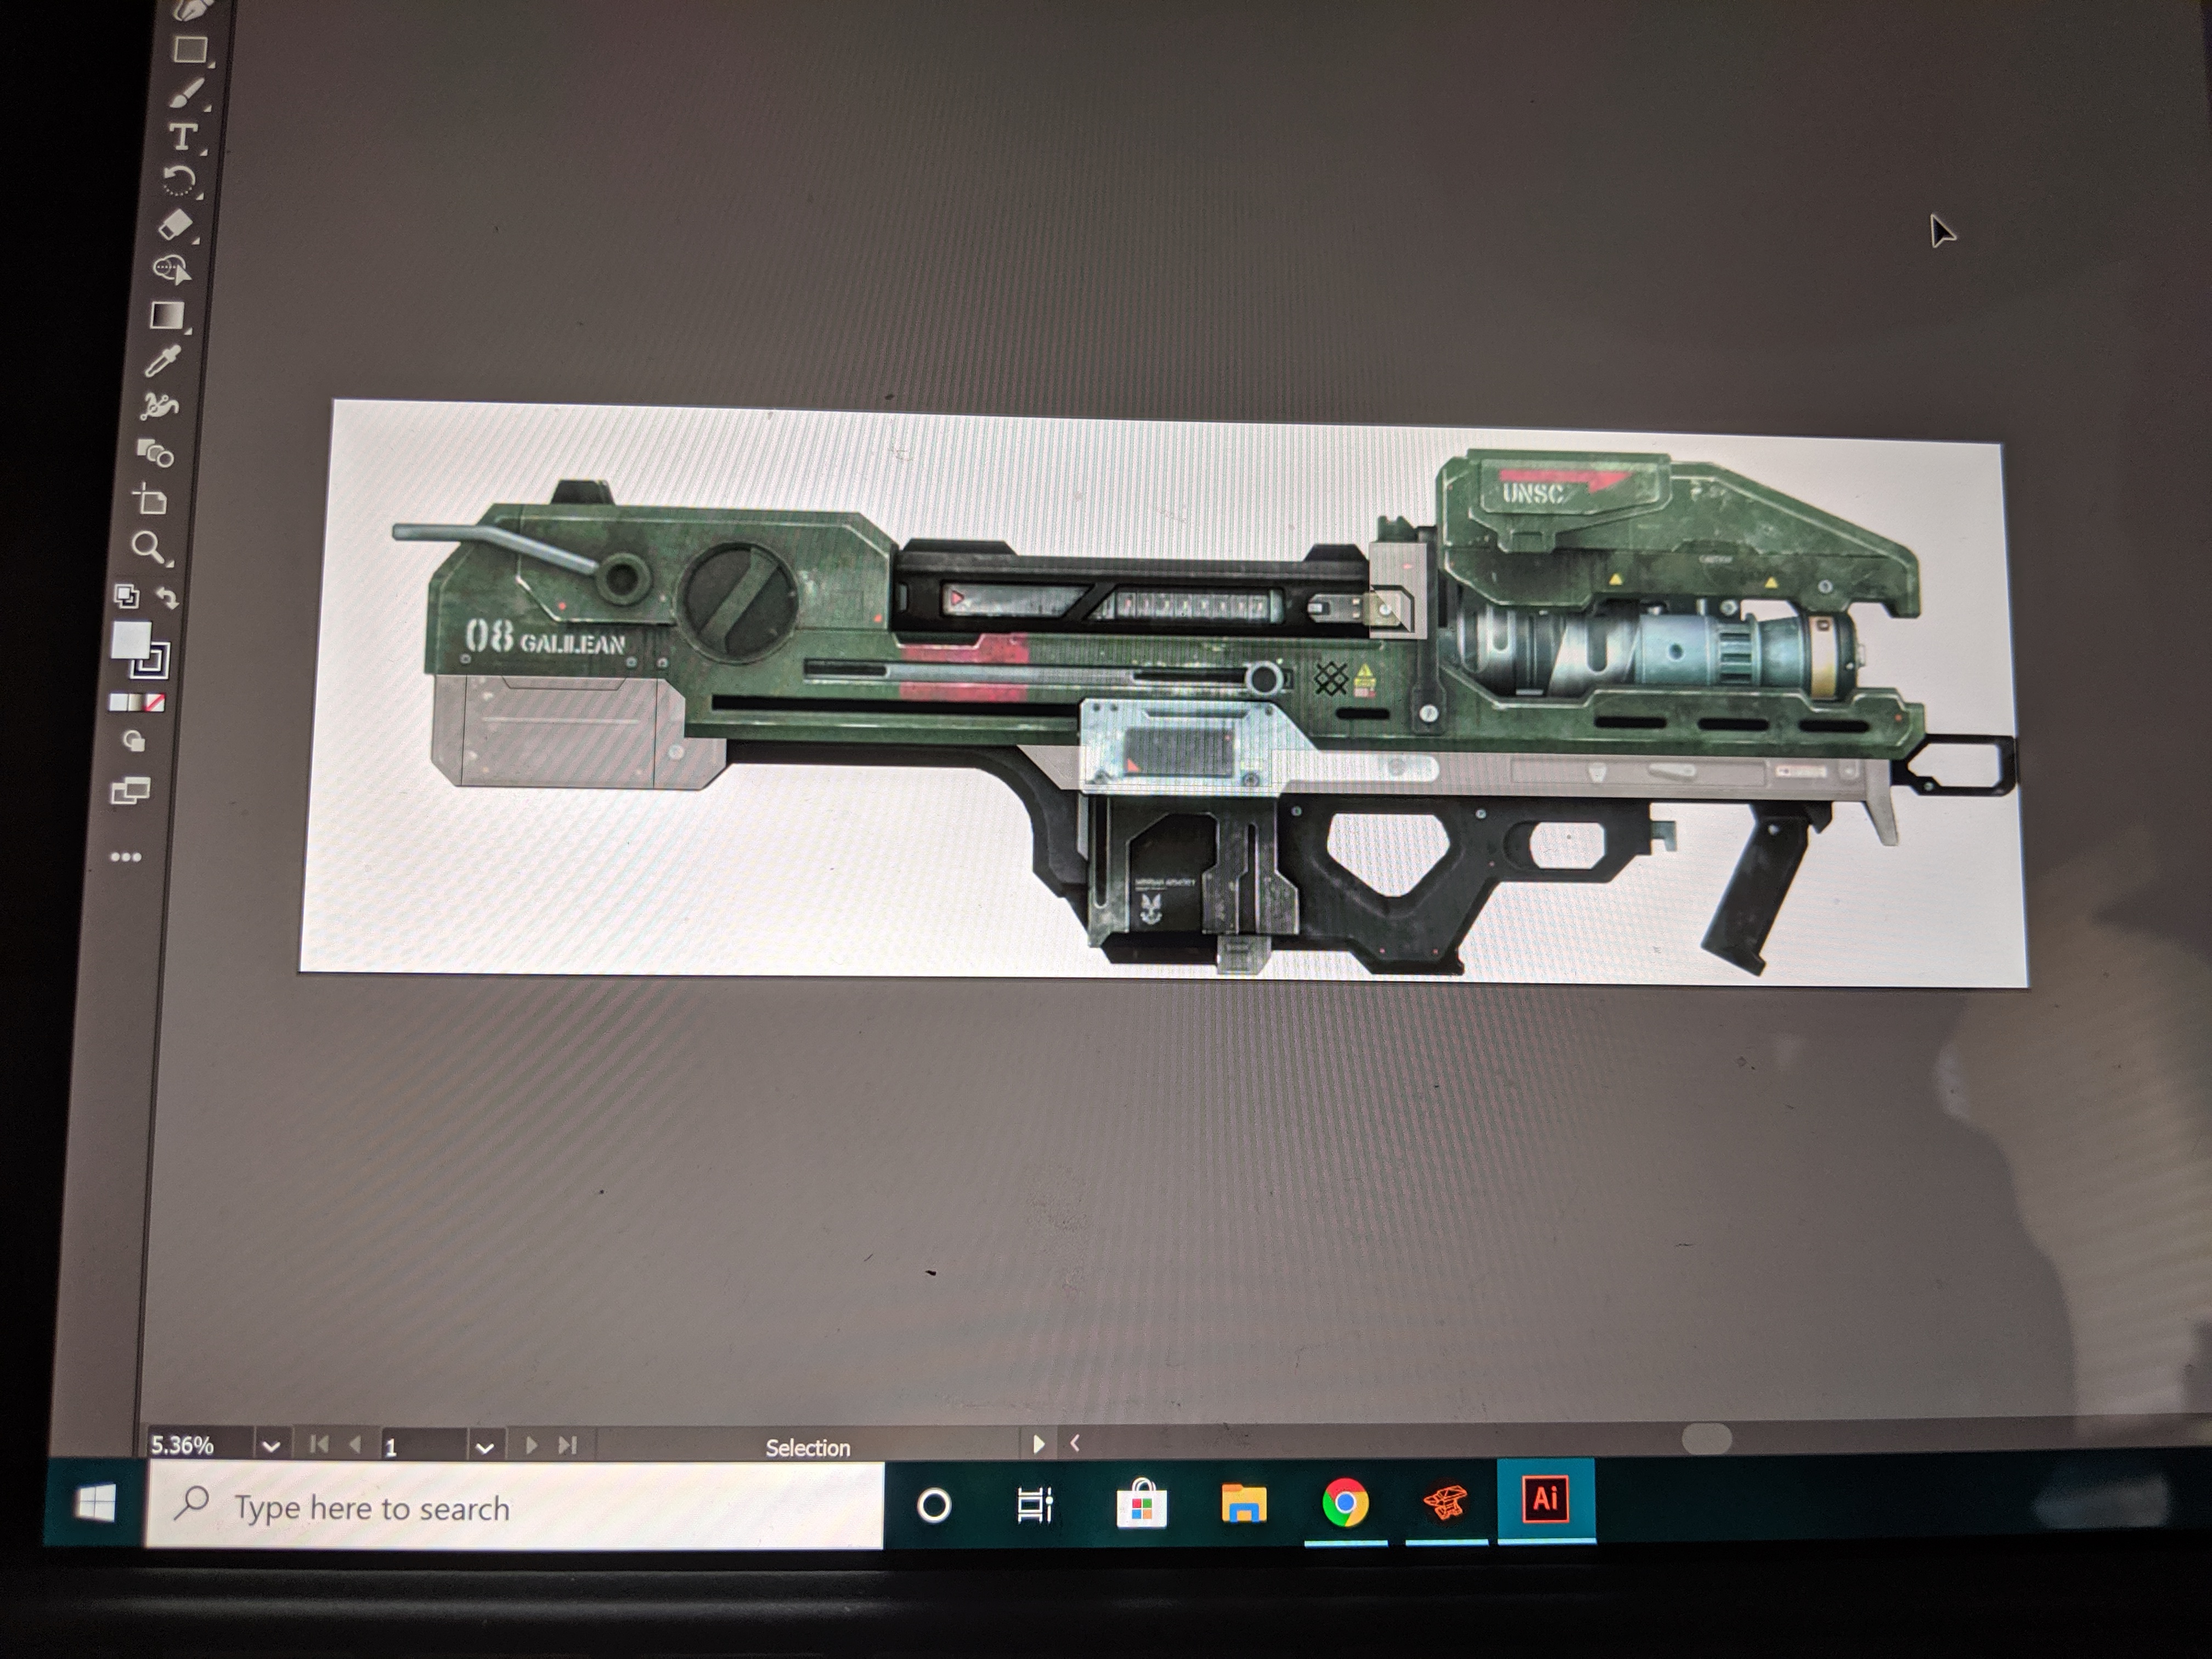Select the Puppet Warp tool
Screen dimensions: 2212x1659
[x=158, y=406]
